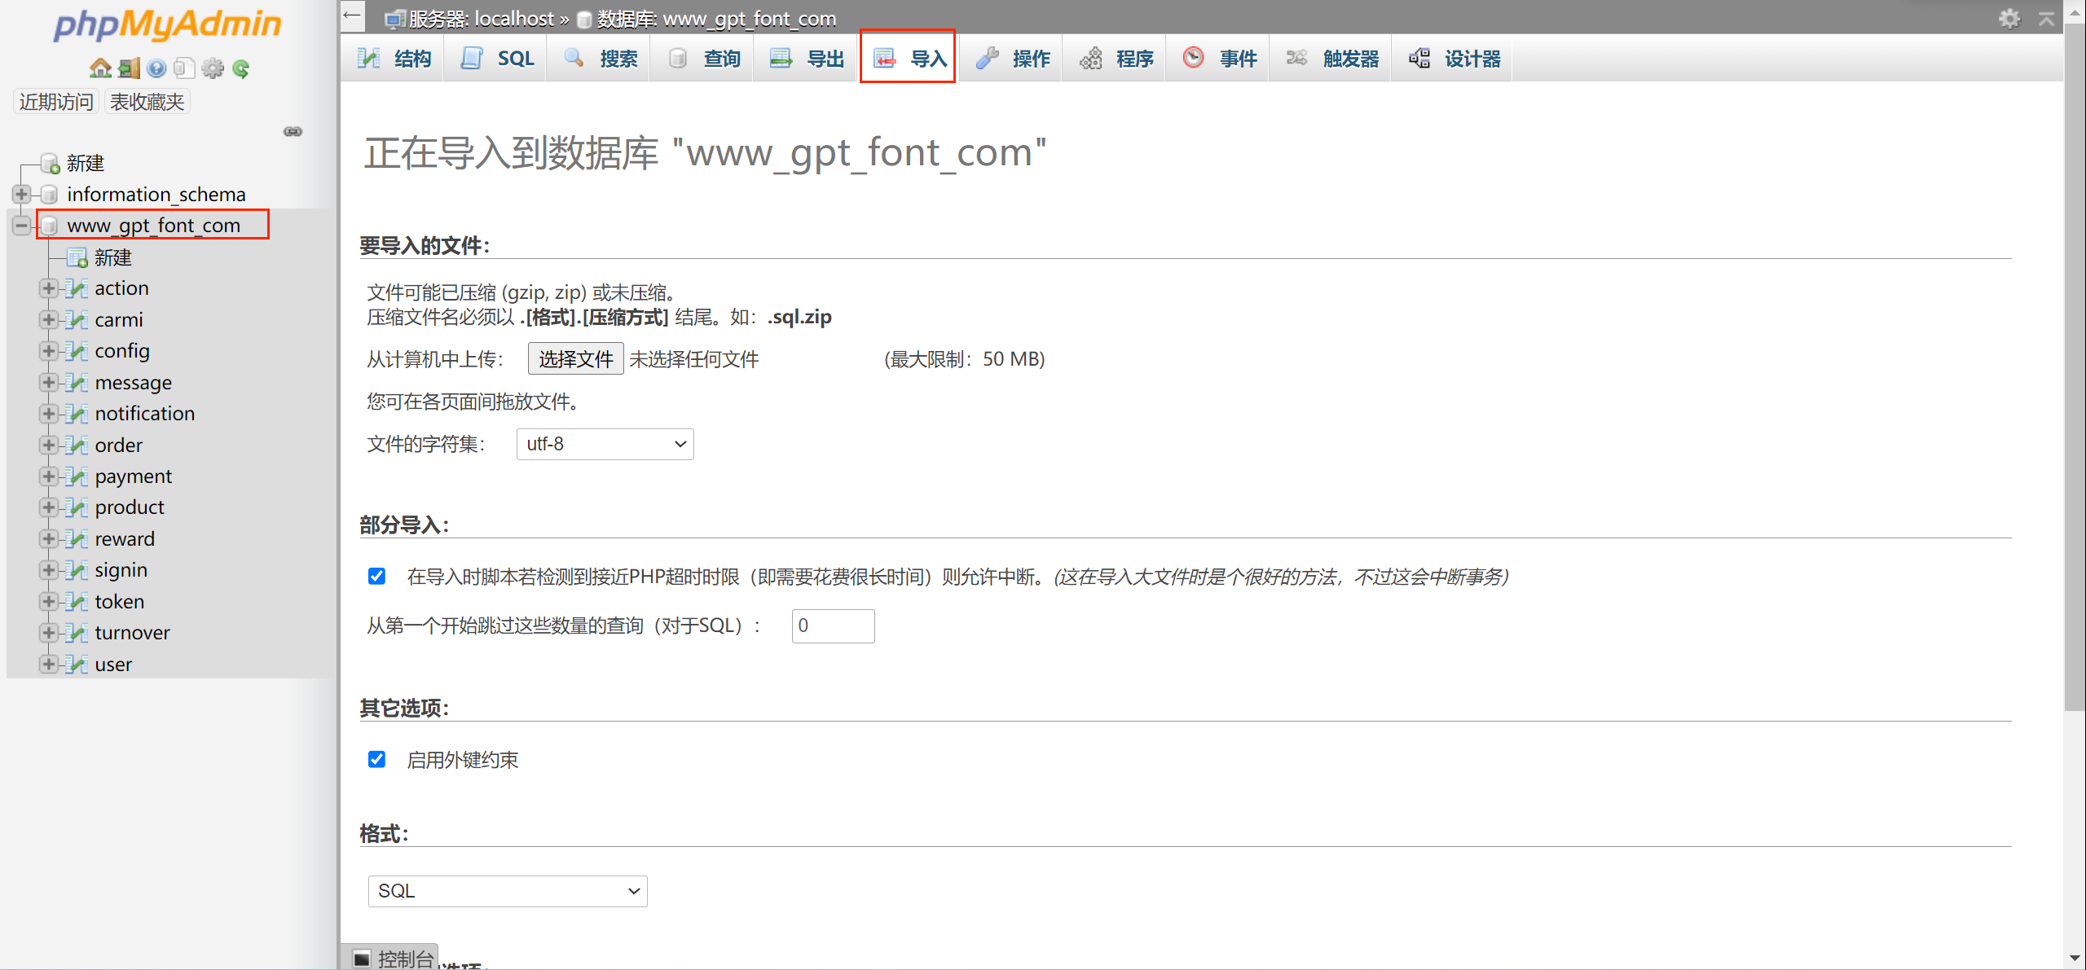Click the Home house icon

pyautogui.click(x=100, y=68)
